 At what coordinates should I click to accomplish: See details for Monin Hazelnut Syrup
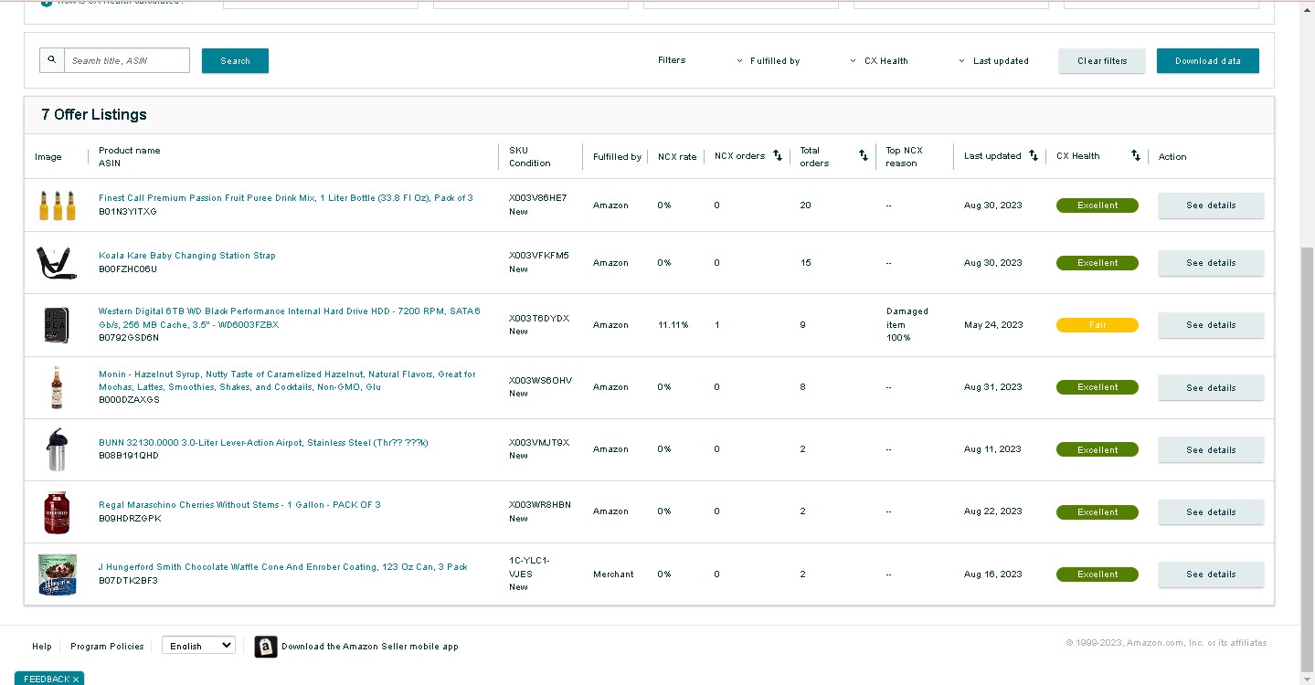pyautogui.click(x=1211, y=387)
